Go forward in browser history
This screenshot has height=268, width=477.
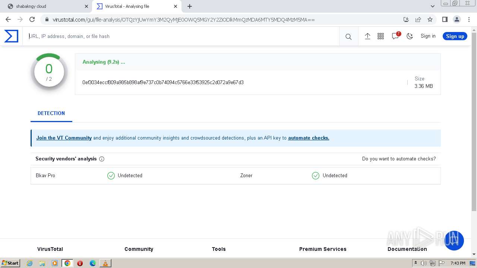[20, 19]
